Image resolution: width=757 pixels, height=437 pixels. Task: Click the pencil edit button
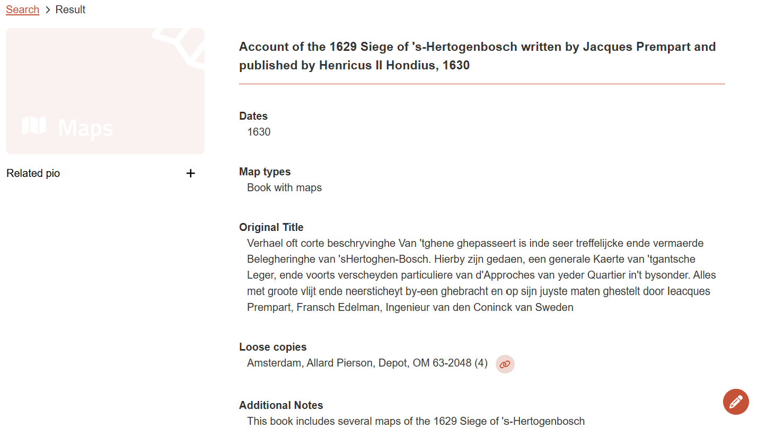(736, 402)
